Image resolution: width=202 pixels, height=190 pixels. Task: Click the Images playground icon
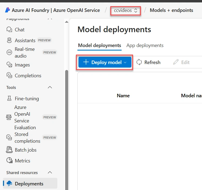[9, 65]
